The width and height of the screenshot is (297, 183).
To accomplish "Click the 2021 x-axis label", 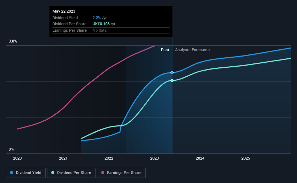I will pos(63,158).
